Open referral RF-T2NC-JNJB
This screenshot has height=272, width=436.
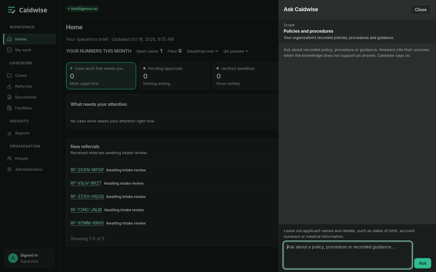click(86, 210)
